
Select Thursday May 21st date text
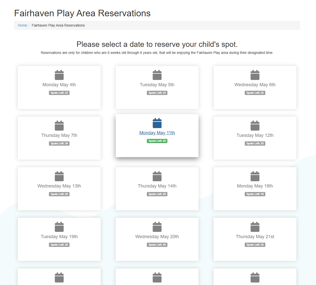click(x=255, y=237)
